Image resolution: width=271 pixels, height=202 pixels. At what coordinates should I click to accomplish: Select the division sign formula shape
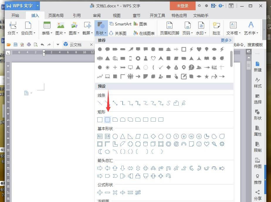point(123,192)
